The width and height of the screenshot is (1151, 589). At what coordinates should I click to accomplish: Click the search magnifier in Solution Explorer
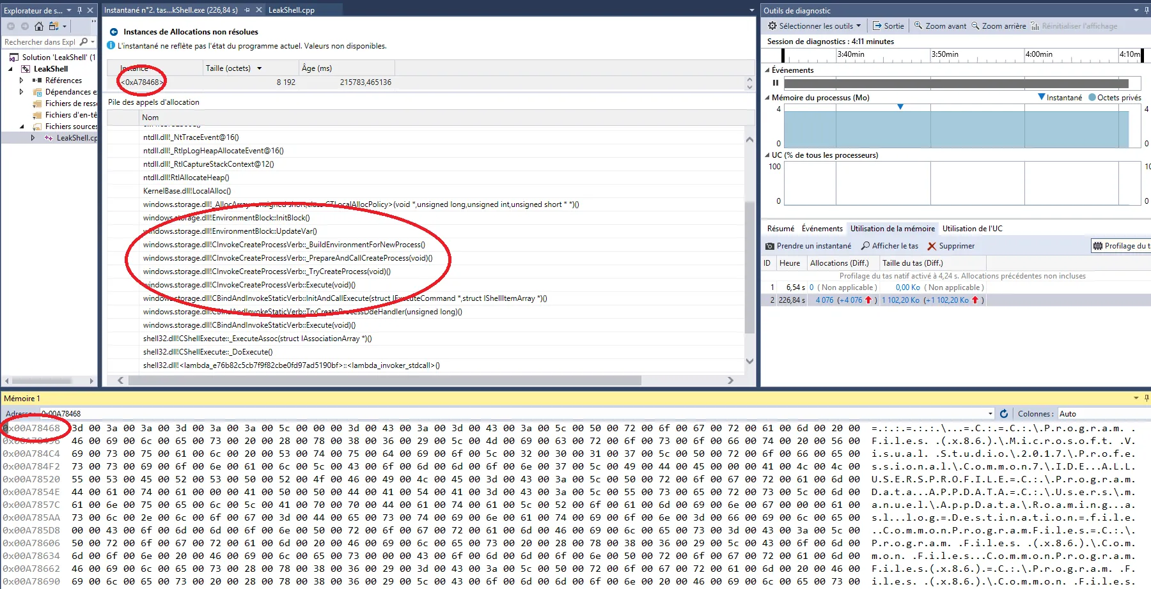[84, 42]
